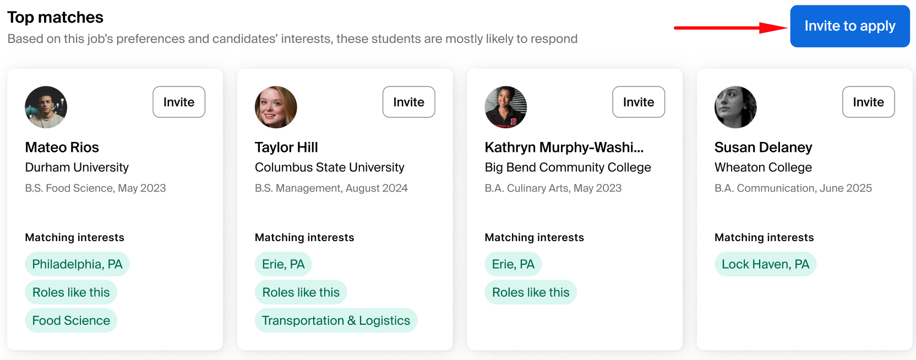916x360 pixels.
Task: Click Kathryn Murphy-Washi's name
Action: 564,147
